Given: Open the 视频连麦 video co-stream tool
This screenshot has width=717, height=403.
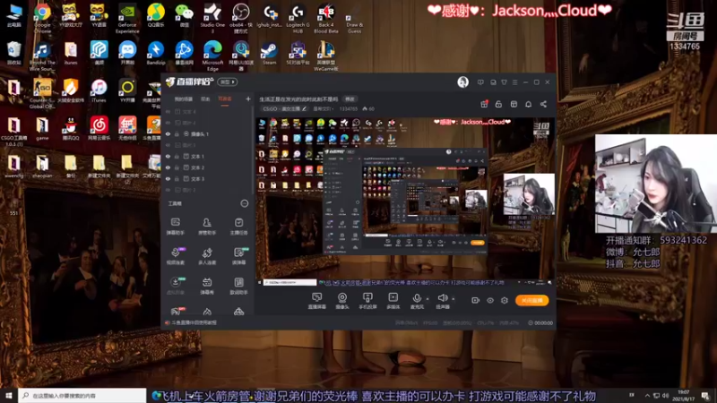Looking at the screenshot, I should (176, 256).
